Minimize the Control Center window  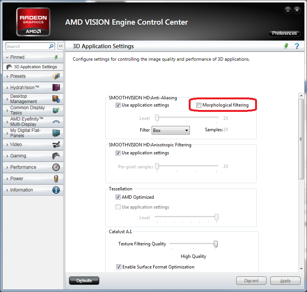[288, 10]
